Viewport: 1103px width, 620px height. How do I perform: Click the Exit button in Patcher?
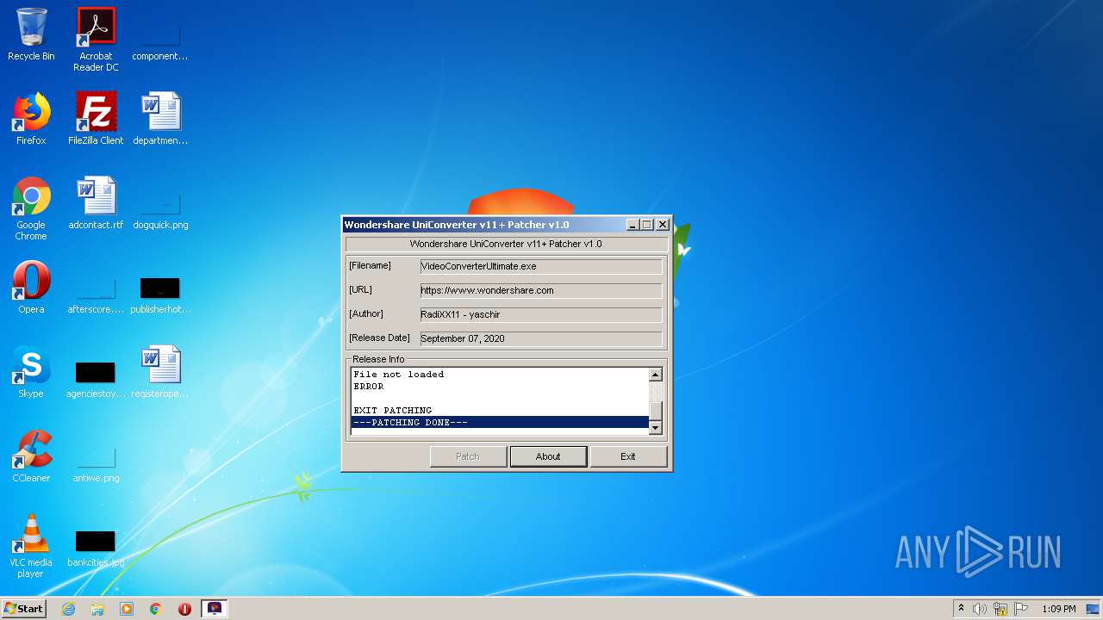click(x=628, y=456)
